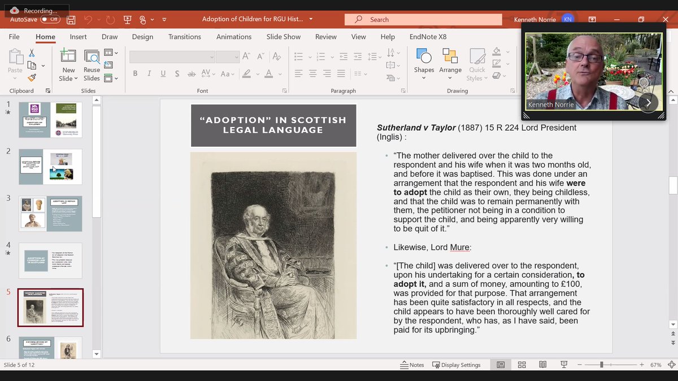Image resolution: width=678 pixels, height=381 pixels.
Task: Switch to Reading View
Action: coord(542,365)
